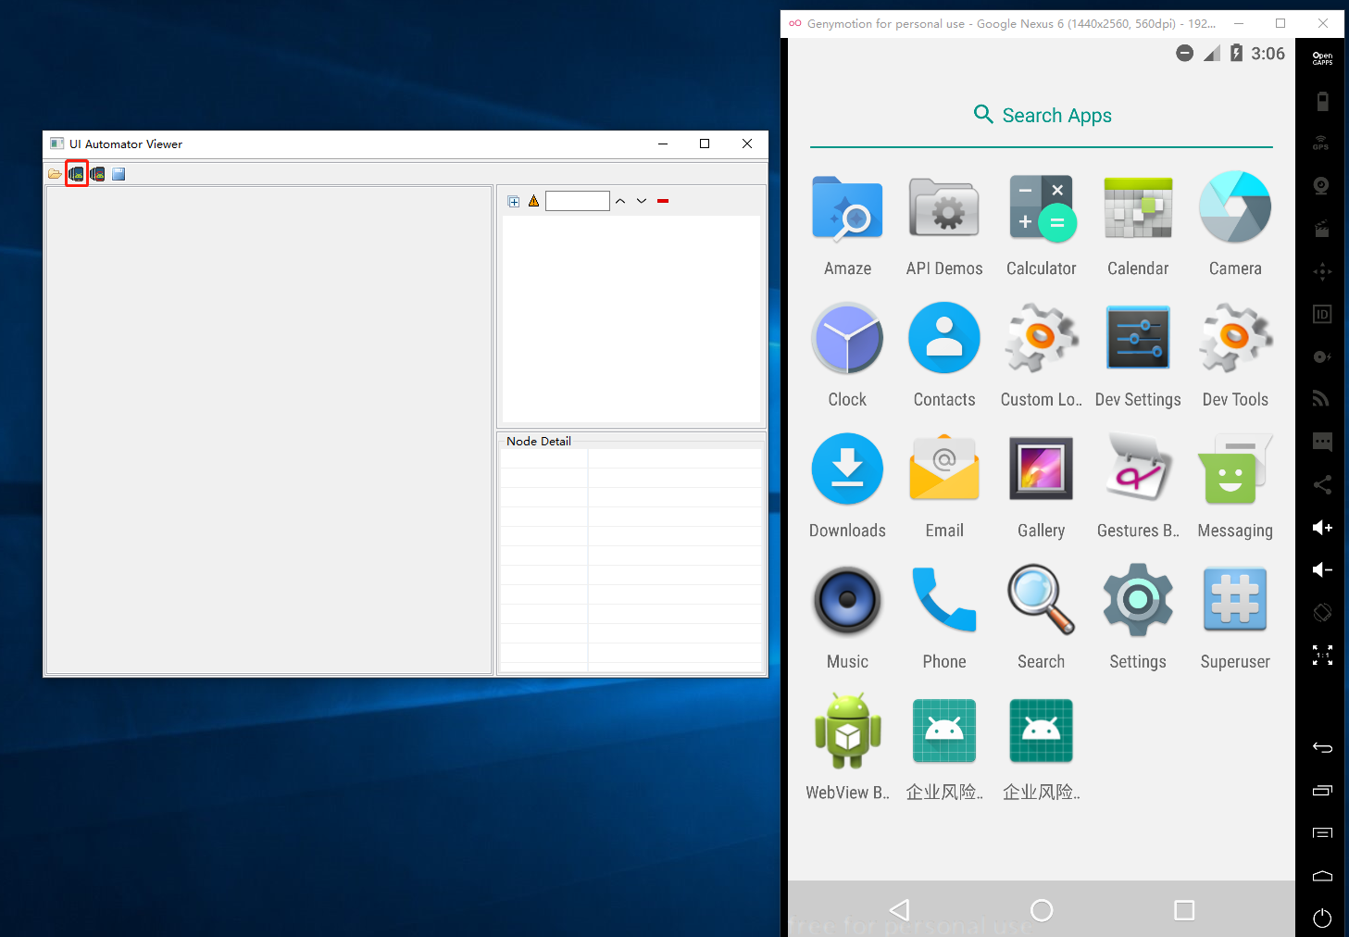Launch the Superuser app
The width and height of the screenshot is (1349, 937).
[1235, 618]
